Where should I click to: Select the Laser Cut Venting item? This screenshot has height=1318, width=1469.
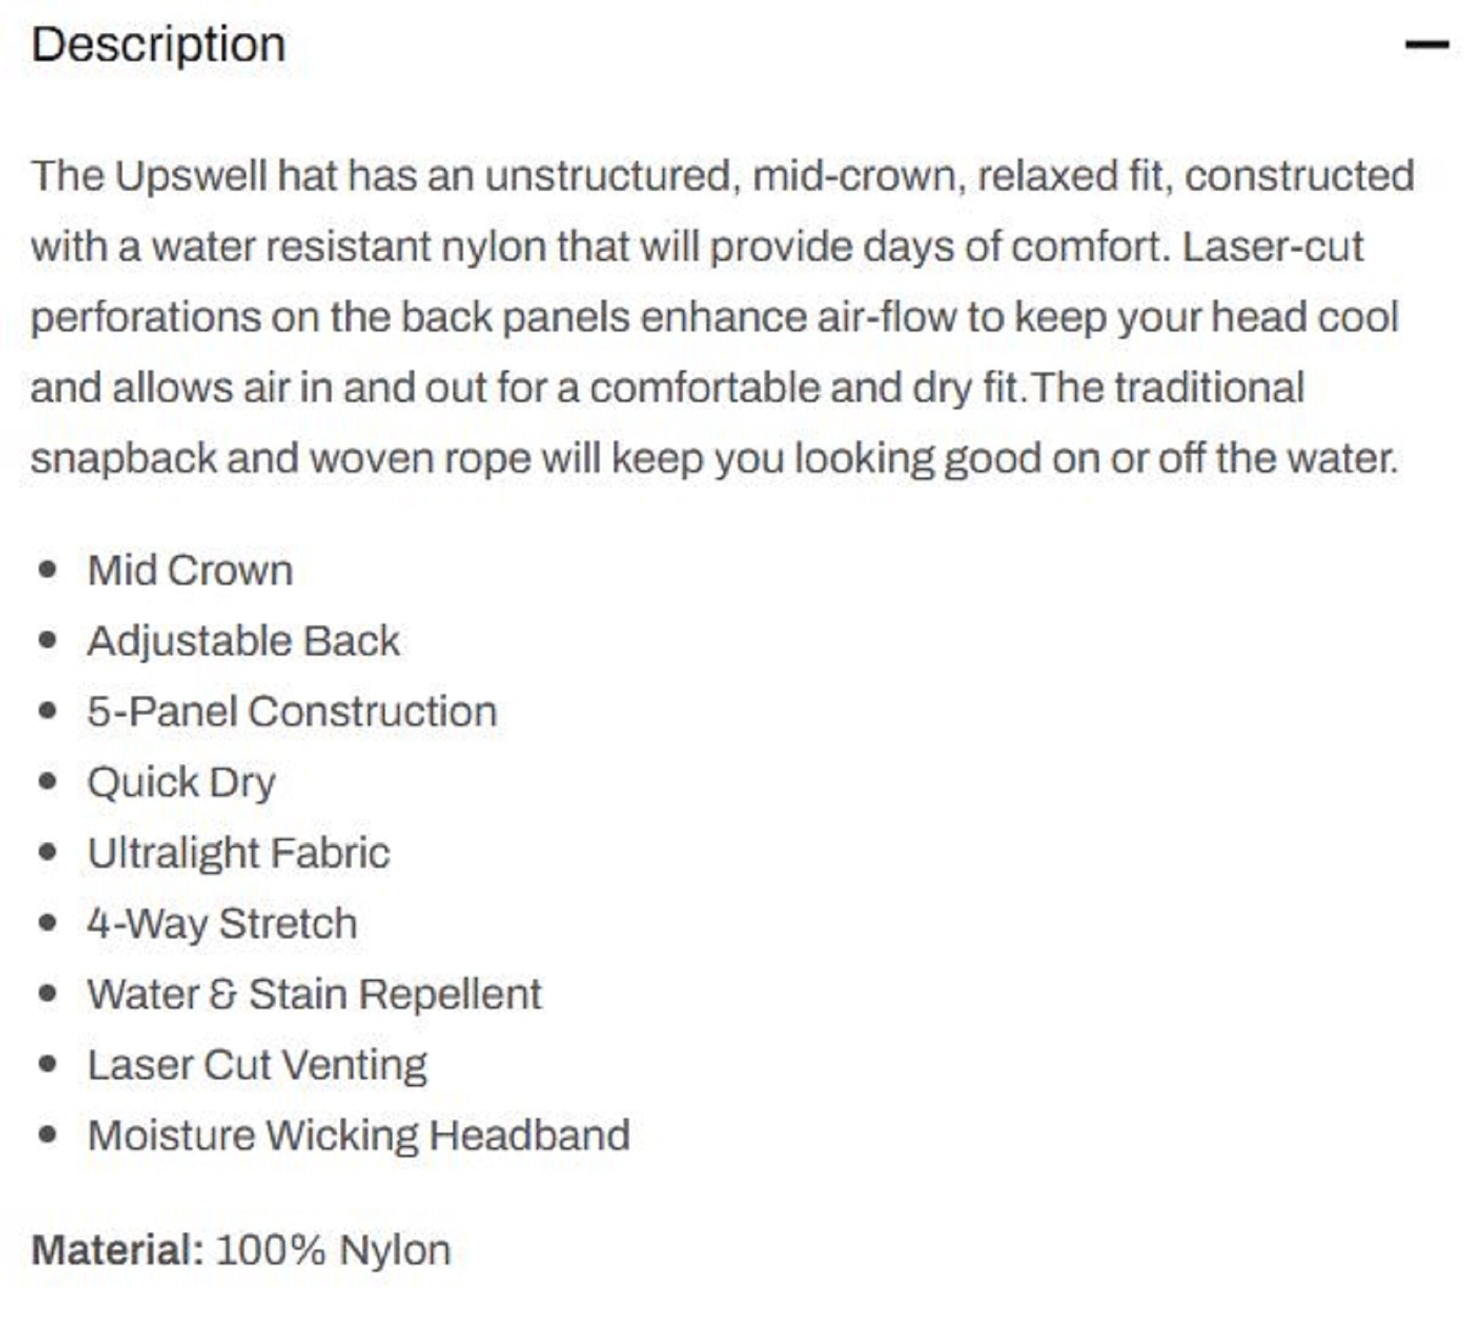point(257,1065)
